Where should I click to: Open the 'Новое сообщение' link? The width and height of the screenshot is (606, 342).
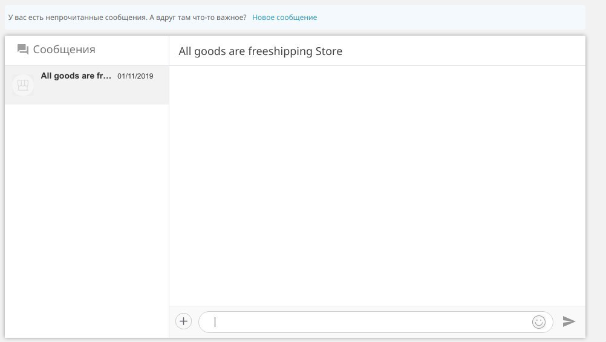click(284, 18)
